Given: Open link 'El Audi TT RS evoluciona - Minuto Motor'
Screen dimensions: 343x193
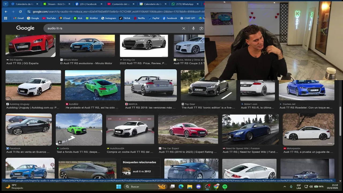Looking at the screenshot, I should click(x=86, y=63).
